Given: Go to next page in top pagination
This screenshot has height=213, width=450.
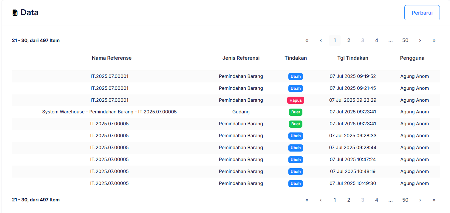Looking at the screenshot, I should [420, 41].
